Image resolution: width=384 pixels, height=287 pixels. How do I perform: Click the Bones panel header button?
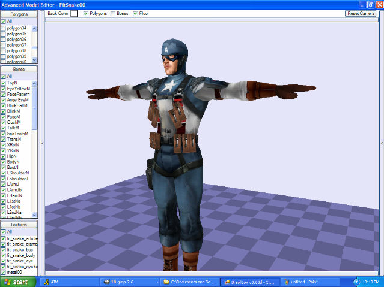19,69
